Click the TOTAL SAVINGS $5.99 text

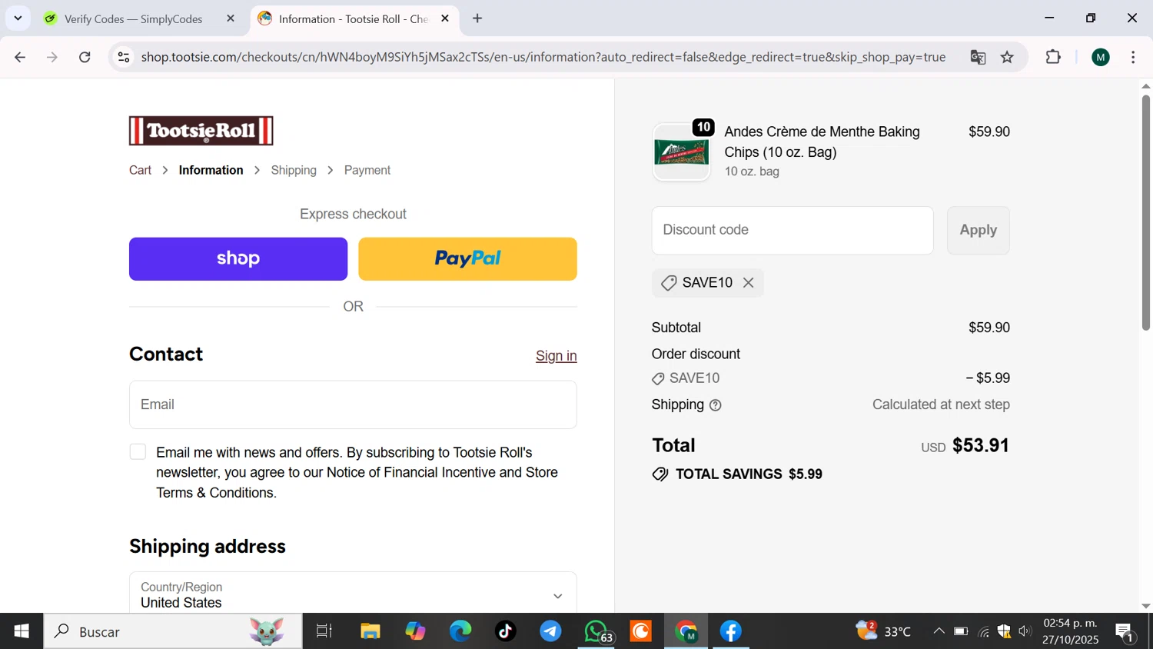749,474
